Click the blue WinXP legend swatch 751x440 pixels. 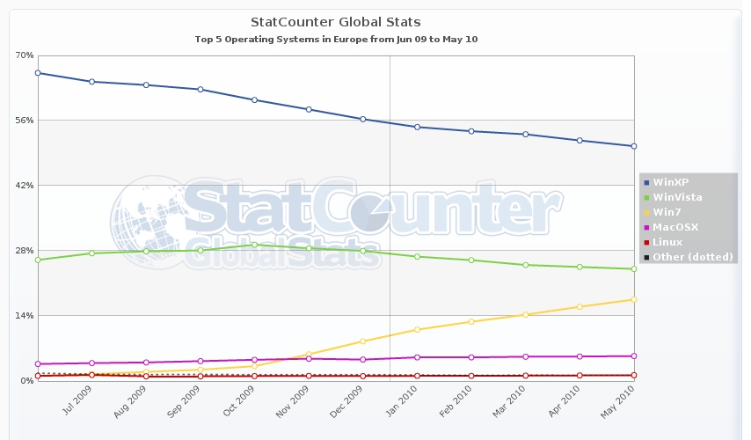click(x=647, y=182)
